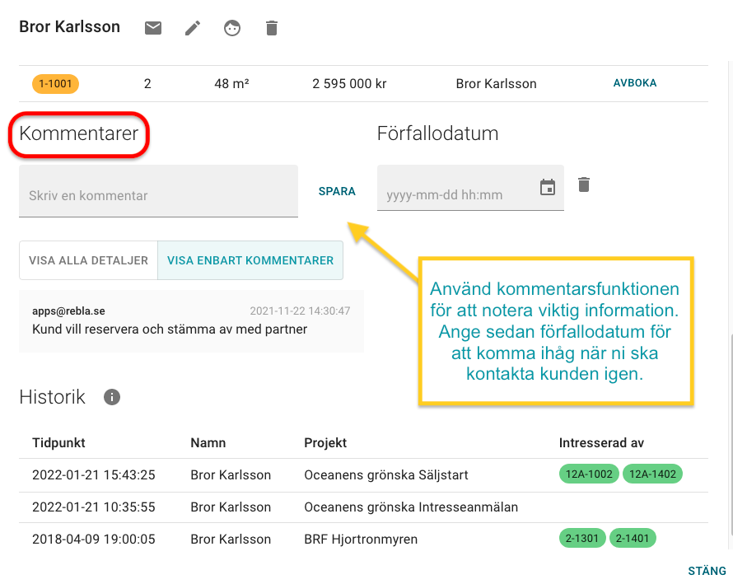Delete contact using the trash icon
The width and height of the screenshot is (733, 584).
tap(271, 27)
